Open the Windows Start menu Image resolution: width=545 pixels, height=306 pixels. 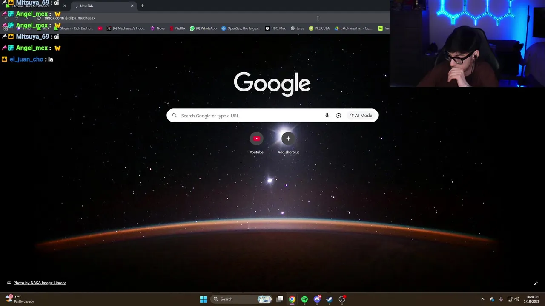[203, 299]
